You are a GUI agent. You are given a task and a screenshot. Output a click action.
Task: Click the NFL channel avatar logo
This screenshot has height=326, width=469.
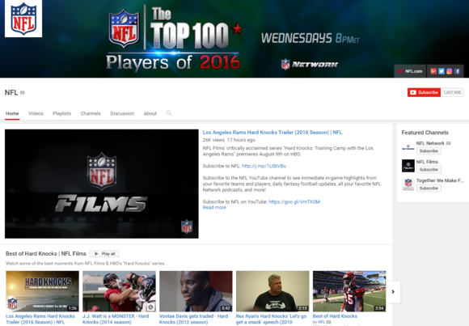point(23,19)
